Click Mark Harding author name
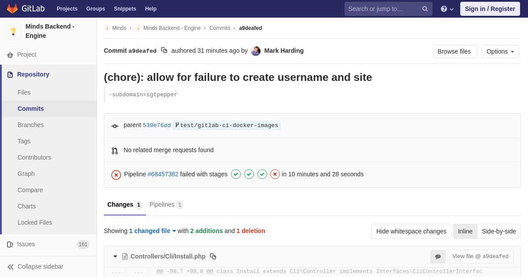The image size is (528, 277). point(284,51)
